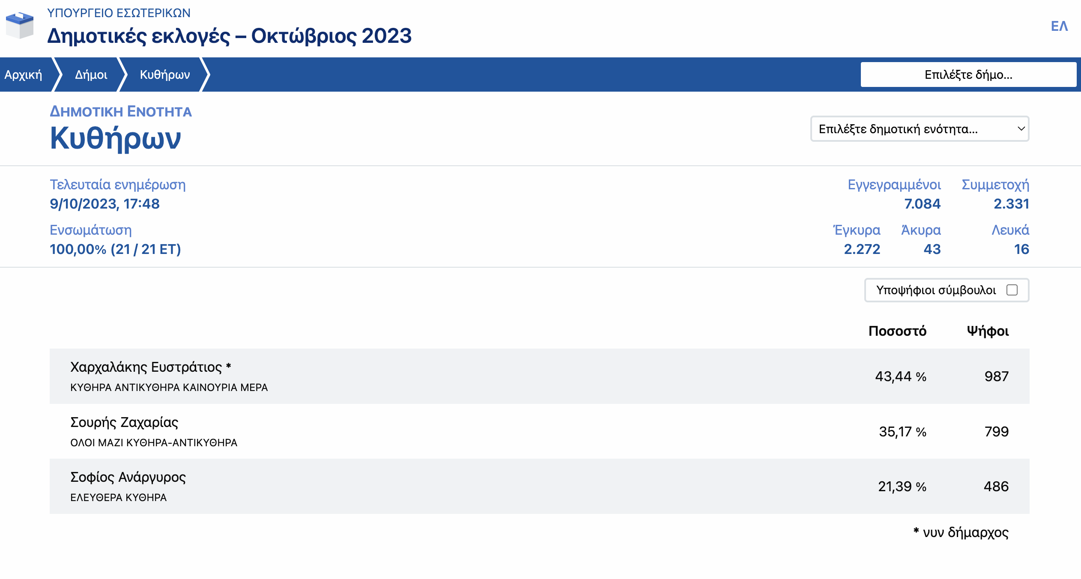The width and height of the screenshot is (1081, 579).
Task: Click the Ποσοστό column header
Action: pyautogui.click(x=897, y=331)
